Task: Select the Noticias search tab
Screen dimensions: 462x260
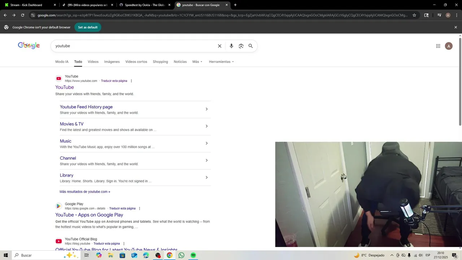Action: pyautogui.click(x=180, y=62)
